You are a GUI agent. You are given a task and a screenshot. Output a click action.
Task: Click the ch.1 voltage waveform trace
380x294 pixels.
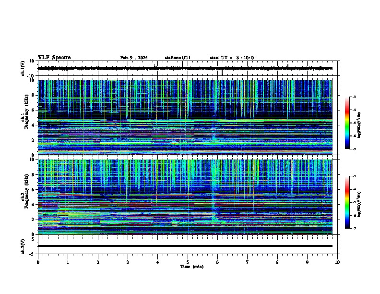(185, 68)
